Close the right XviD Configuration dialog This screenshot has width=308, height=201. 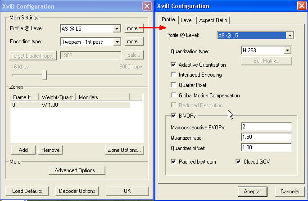click(302, 6)
